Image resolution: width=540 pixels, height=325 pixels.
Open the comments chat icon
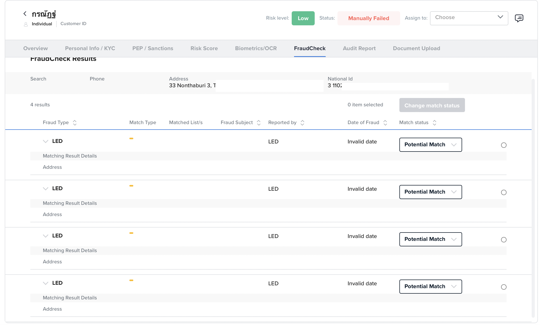[x=519, y=18]
